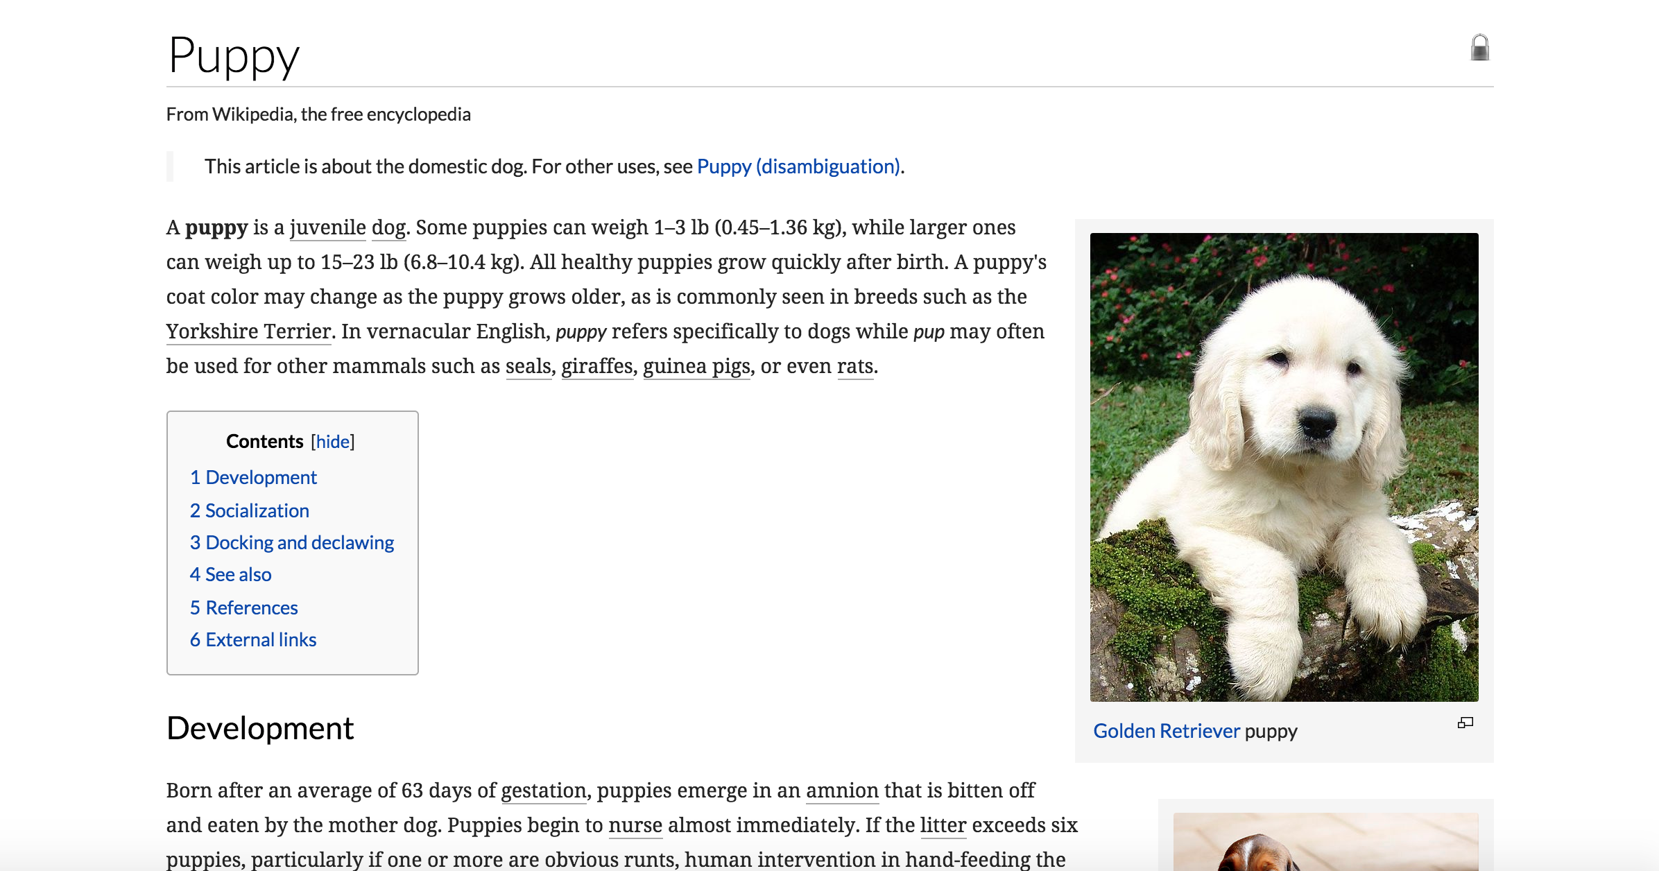Open the Puppy (disambiguation) link

click(798, 166)
